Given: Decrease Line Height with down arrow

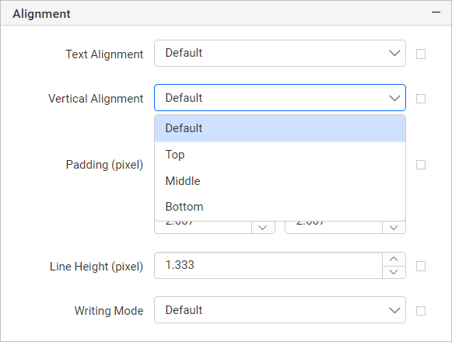Looking at the screenshot, I should coord(394,272).
